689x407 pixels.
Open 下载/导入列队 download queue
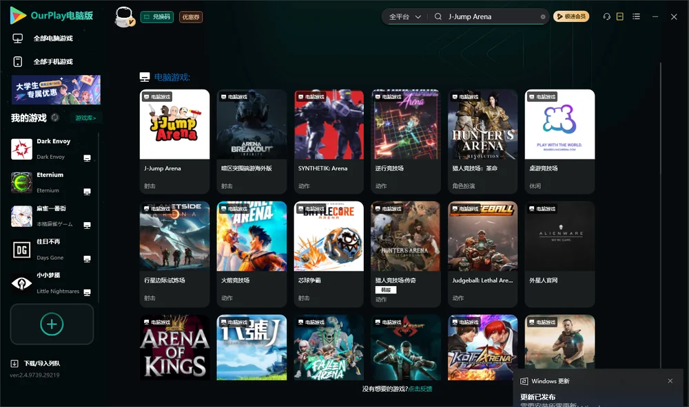click(42, 364)
